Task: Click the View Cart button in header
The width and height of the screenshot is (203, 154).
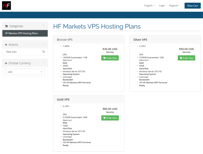Action: pyautogui.click(x=192, y=6)
